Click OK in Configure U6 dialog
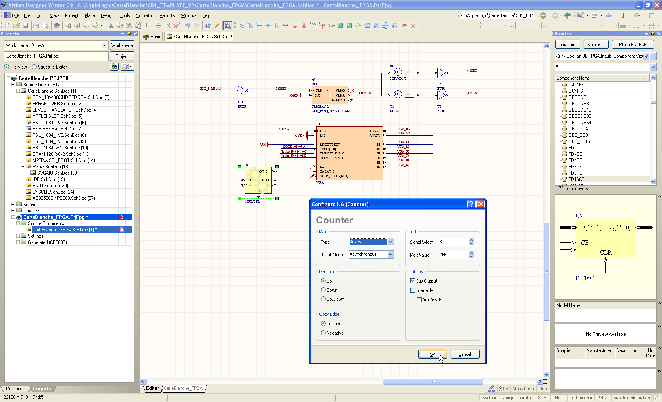Screen dimensions: 662x402 [432, 354]
